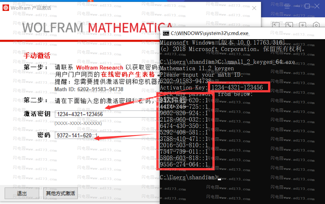Screen dimensions: 325x204
Task: Click the Wolfram activation dialog's red app icon
Action: (x=5, y=8)
